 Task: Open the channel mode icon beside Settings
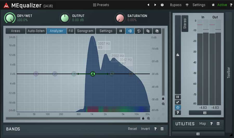coord(187,5)
